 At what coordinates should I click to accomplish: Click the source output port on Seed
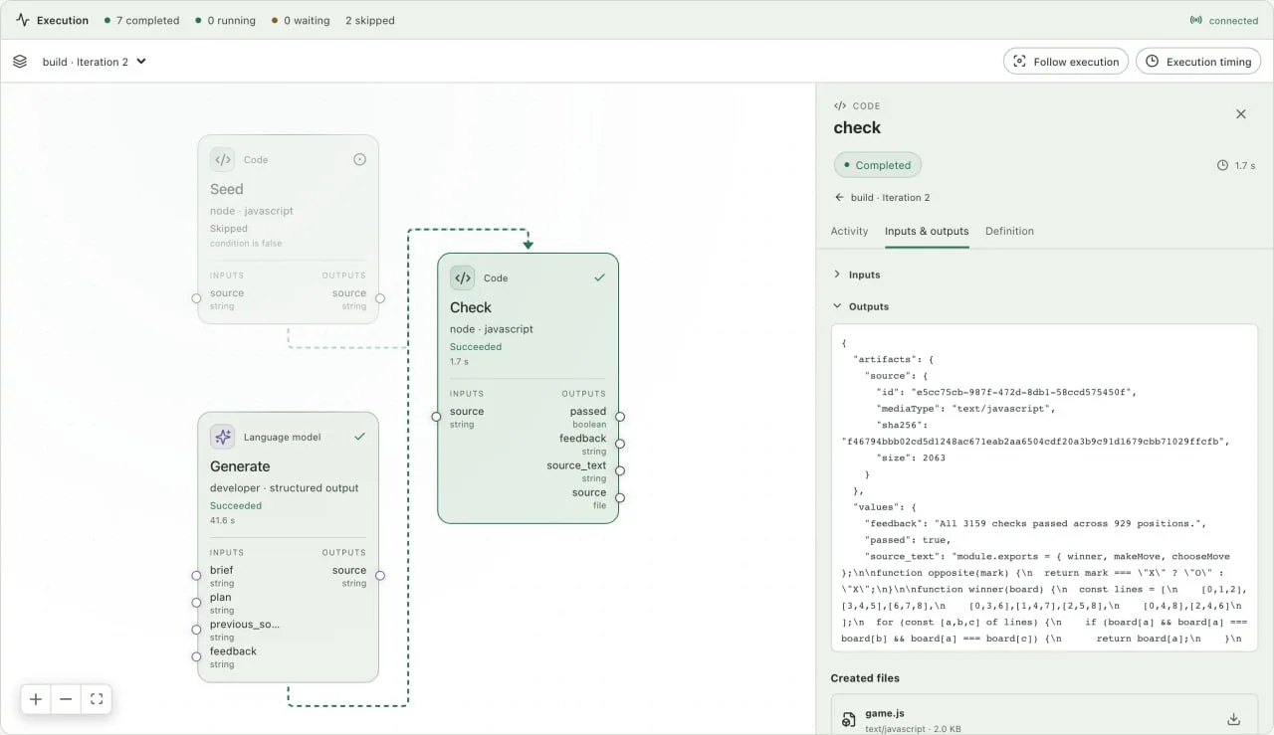[x=380, y=298]
